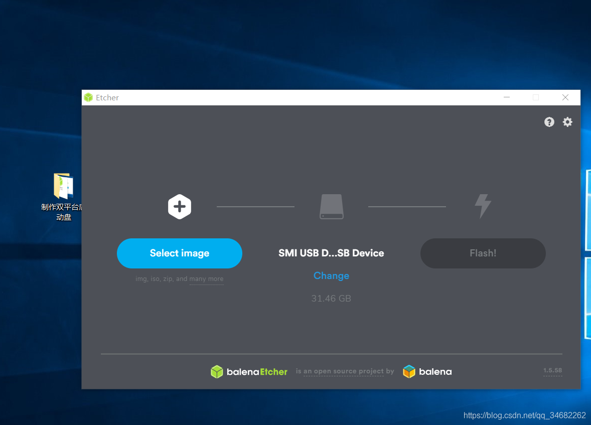Viewport: 591px width, 425px height.
Task: Click the lightning bolt flash icon
Action: tap(483, 206)
